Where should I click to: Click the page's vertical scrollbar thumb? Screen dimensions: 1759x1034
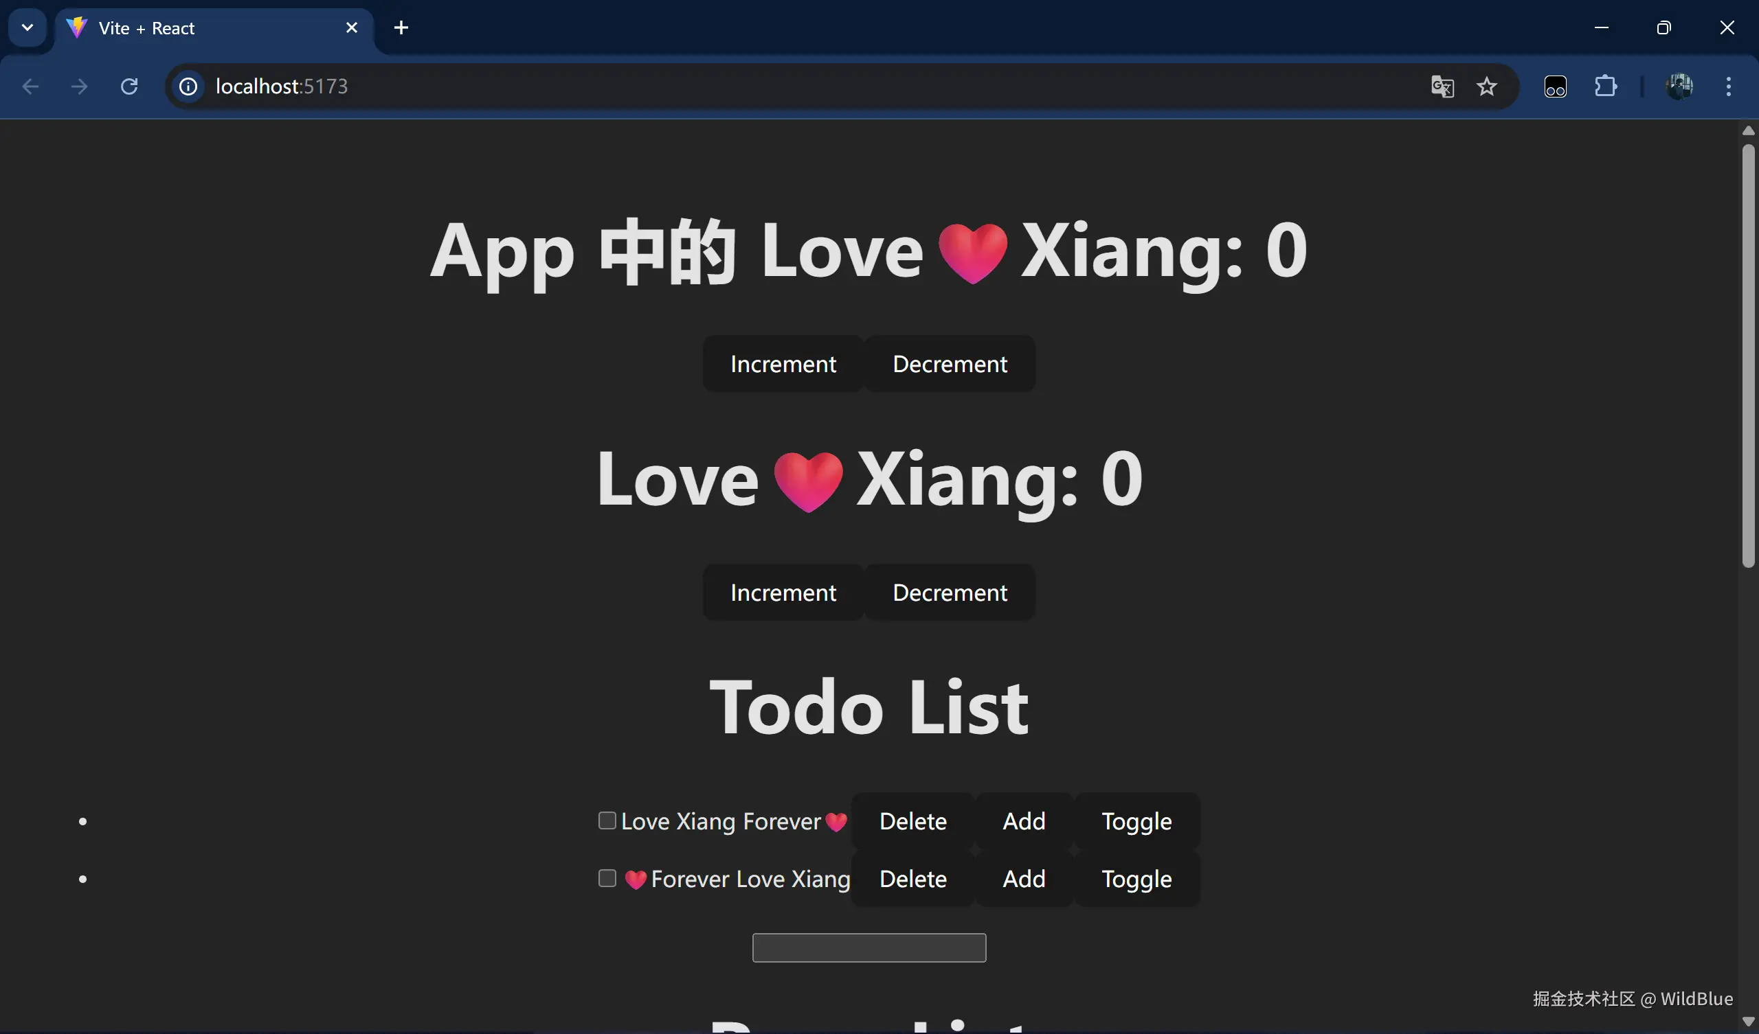1748,356
